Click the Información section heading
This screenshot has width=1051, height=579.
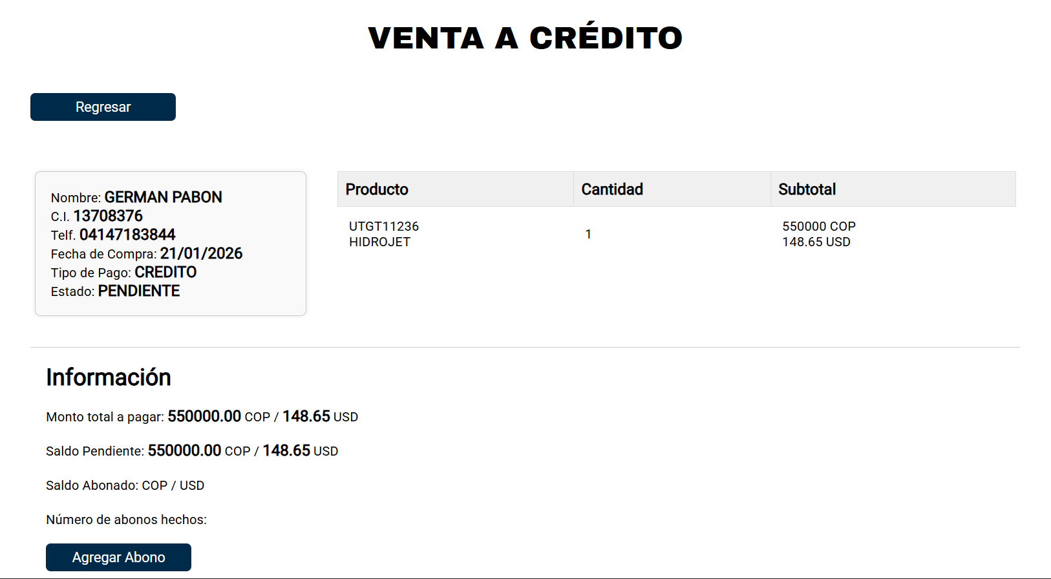tap(109, 377)
